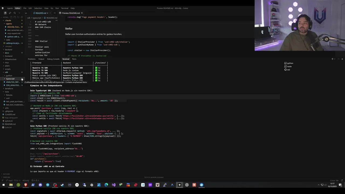This screenshot has height=194, width=345.
Task: Open Discord from taskbar
Action: [x=40, y=185]
